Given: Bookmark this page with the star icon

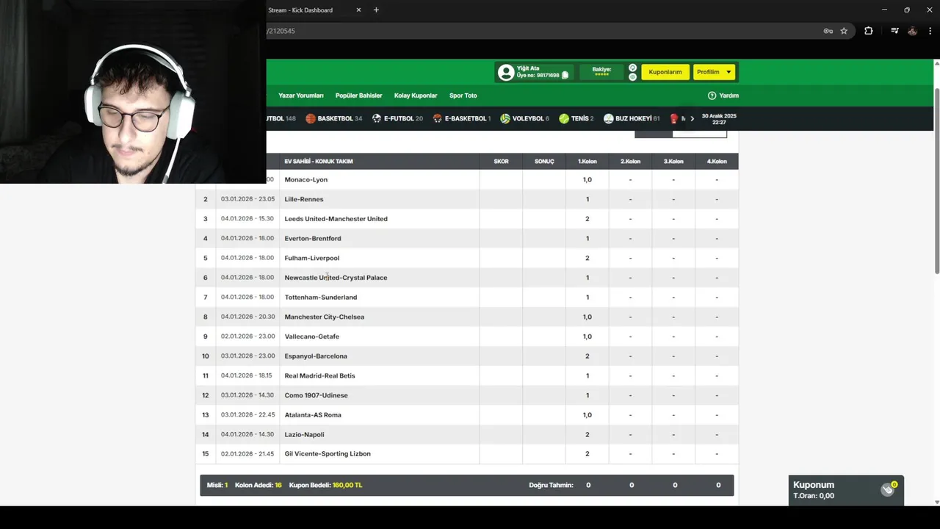Looking at the screenshot, I should [844, 31].
